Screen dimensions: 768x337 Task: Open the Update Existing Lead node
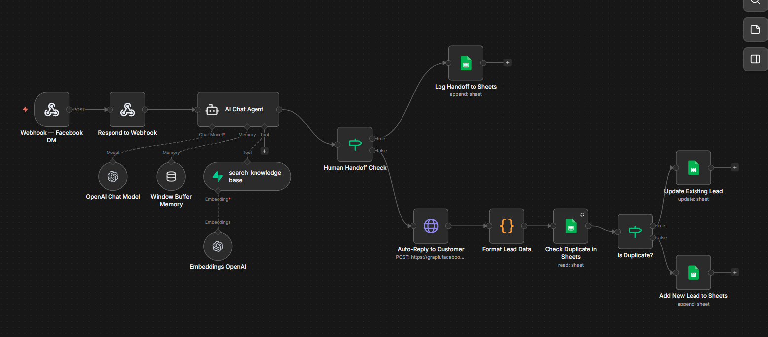693,168
